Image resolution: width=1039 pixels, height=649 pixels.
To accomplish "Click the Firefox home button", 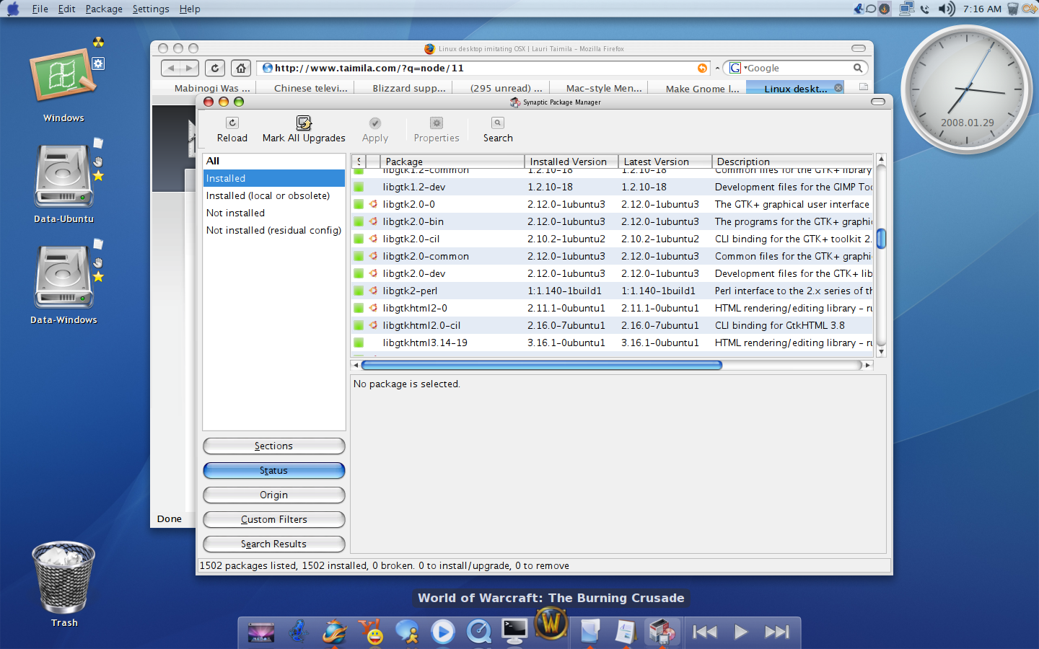I will coord(241,68).
